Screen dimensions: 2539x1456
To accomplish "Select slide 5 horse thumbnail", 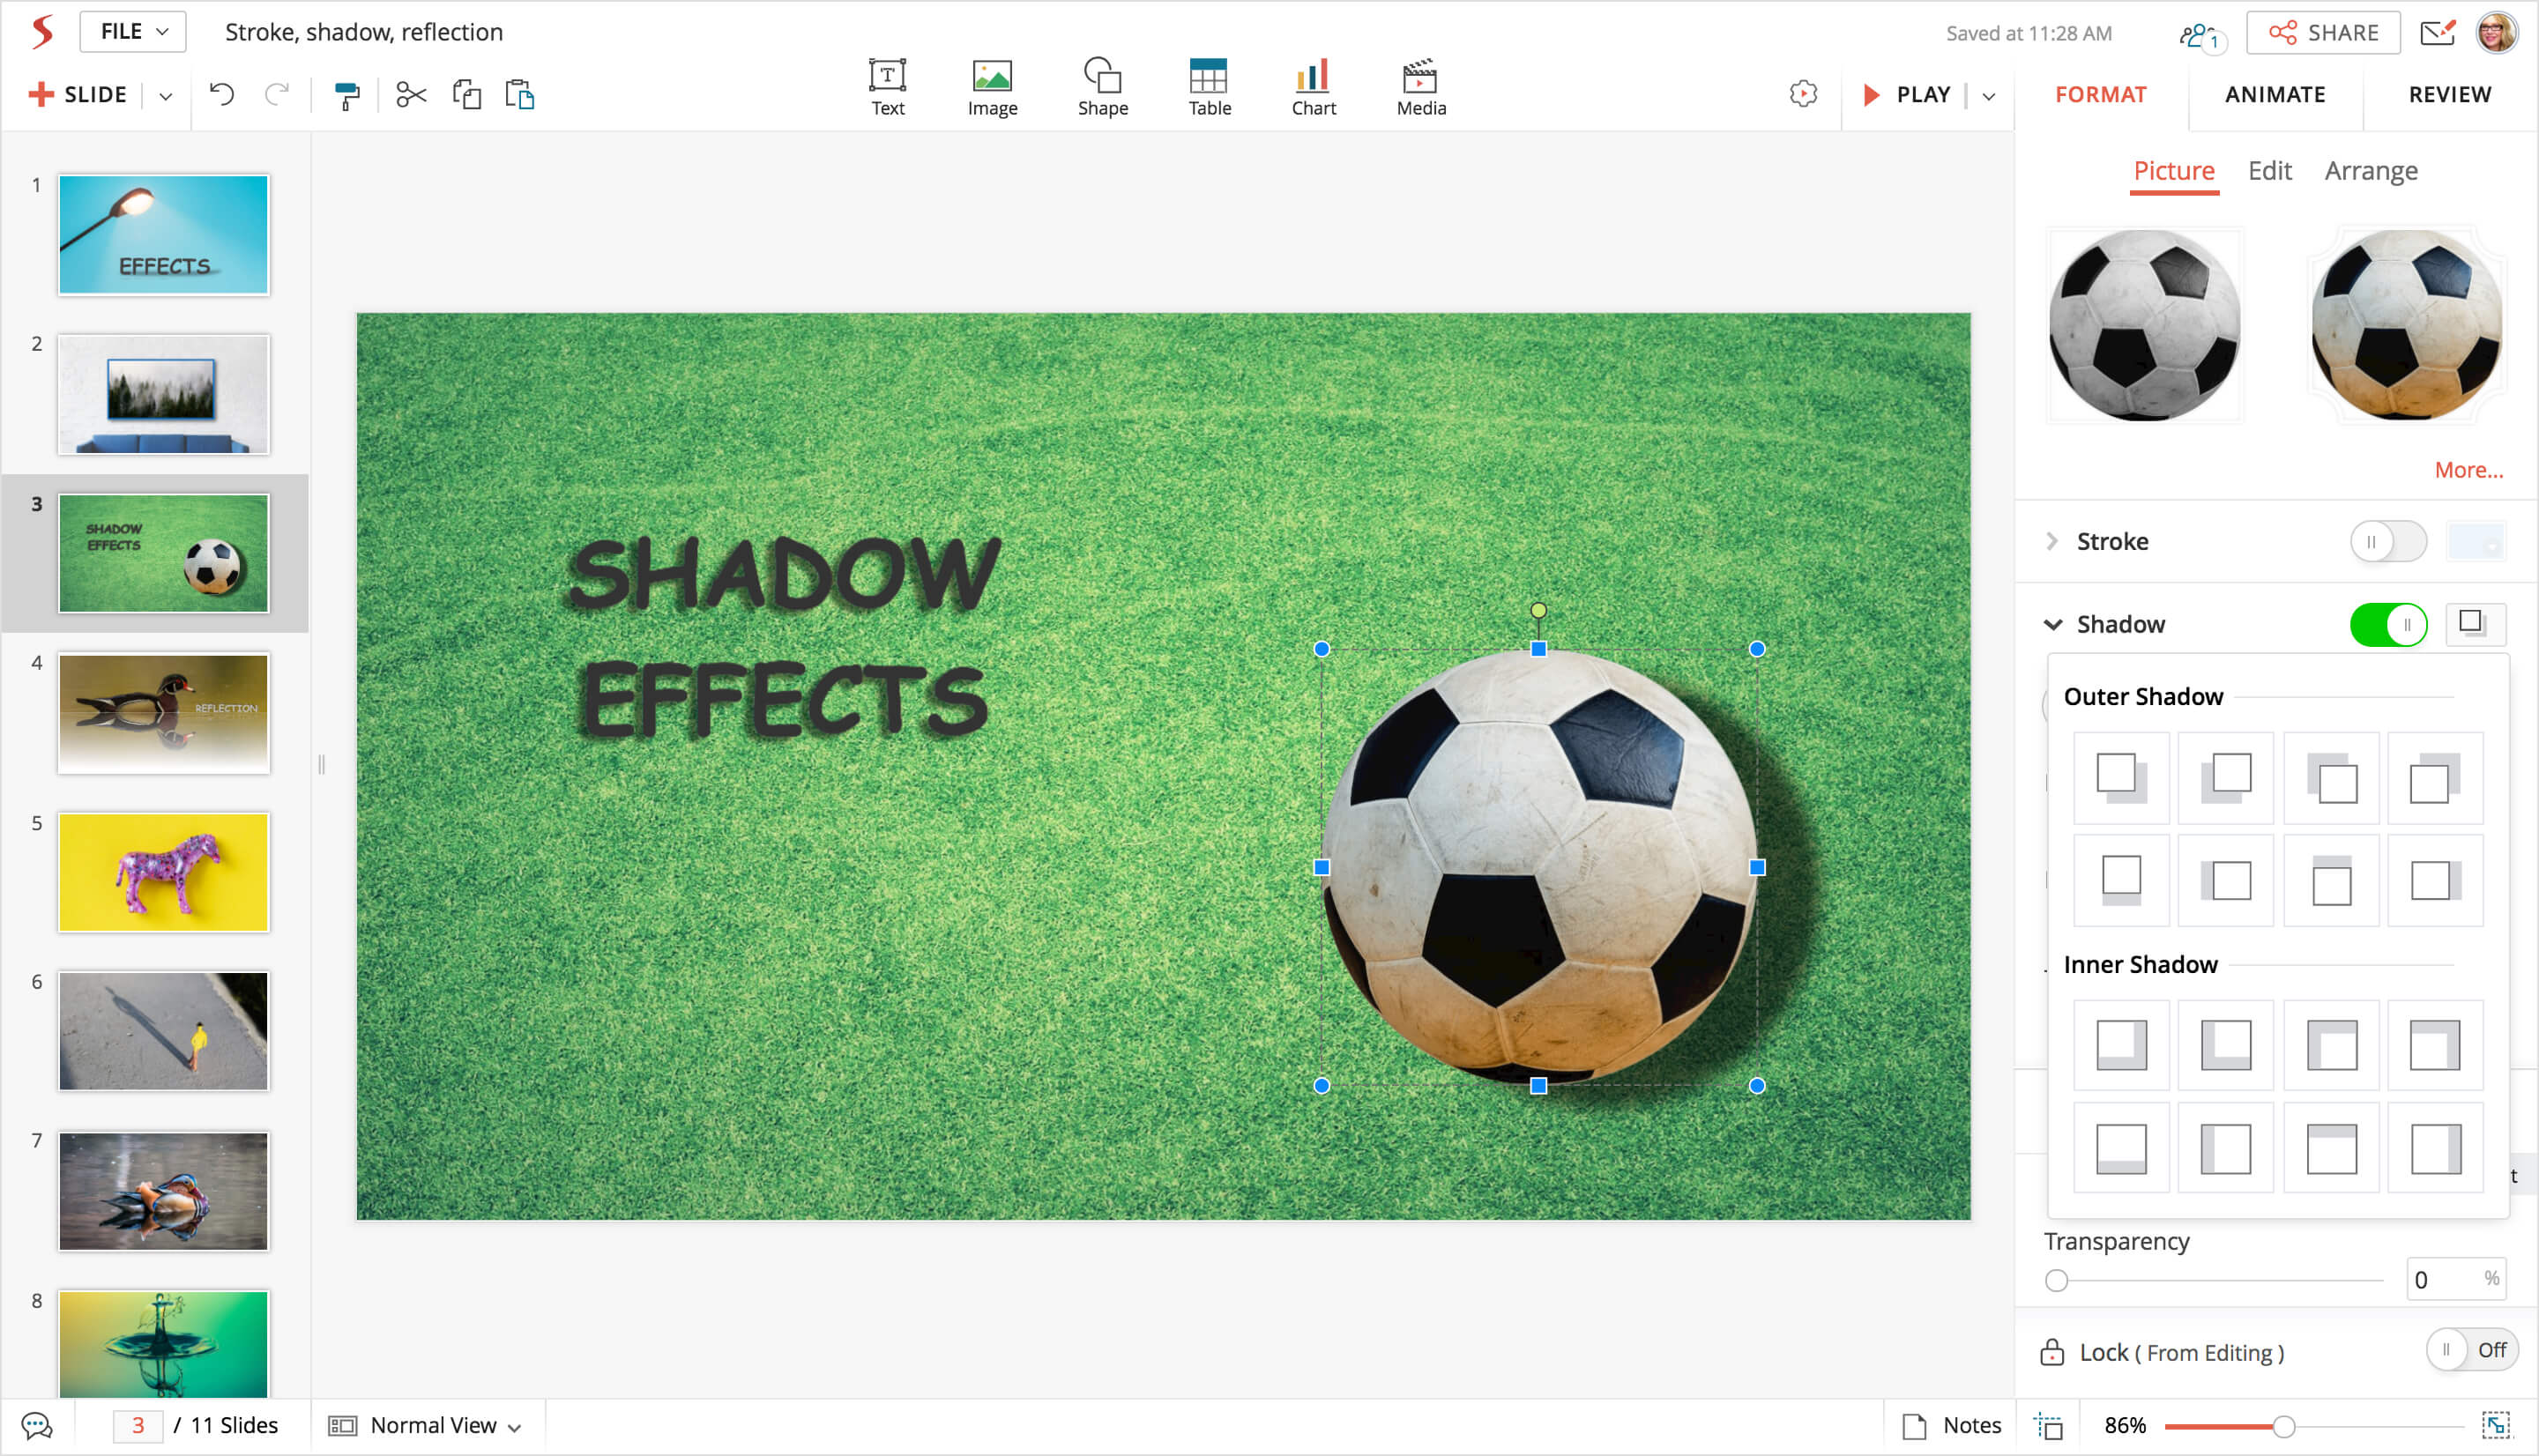I will point(163,872).
